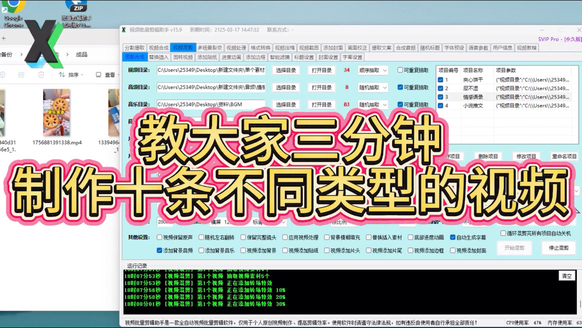Click 选择目录 for the 音乐目录 row
This screenshot has height=328, width=582.
(x=286, y=104)
